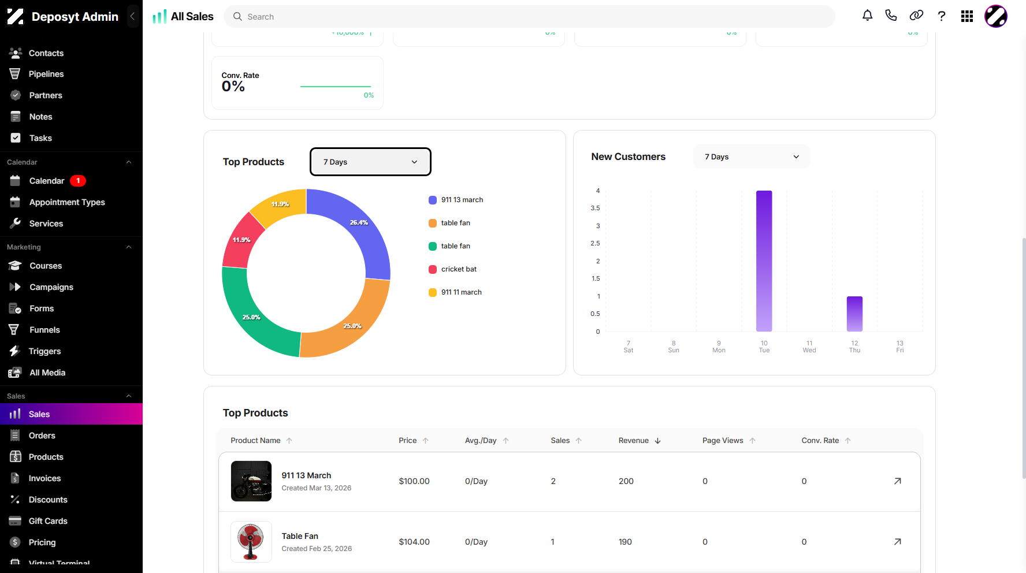The width and height of the screenshot is (1026, 573).
Task: Click the Gift Cards icon
Action: [15, 521]
